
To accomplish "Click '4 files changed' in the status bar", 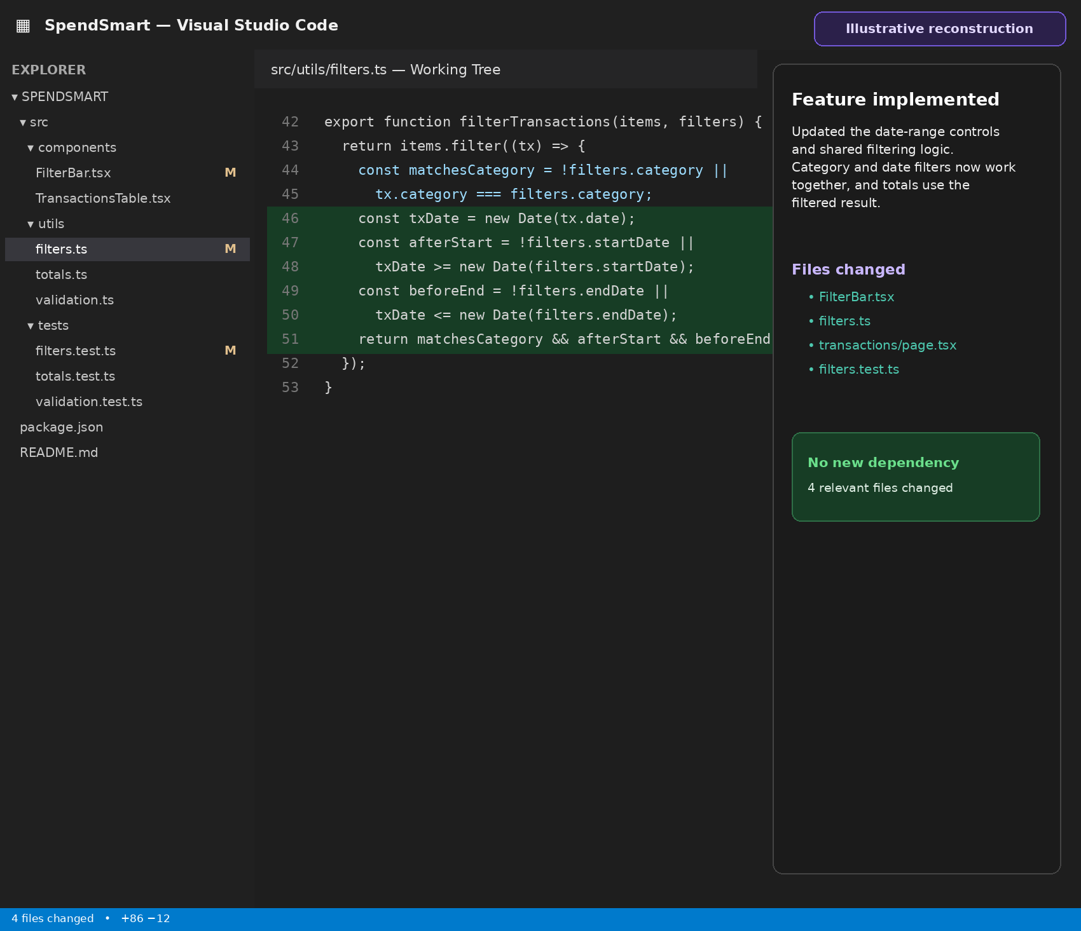I will click(x=52, y=919).
